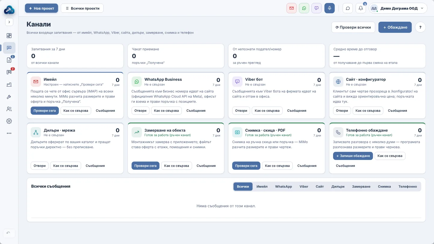Select the Всички messages tab

[243, 186]
